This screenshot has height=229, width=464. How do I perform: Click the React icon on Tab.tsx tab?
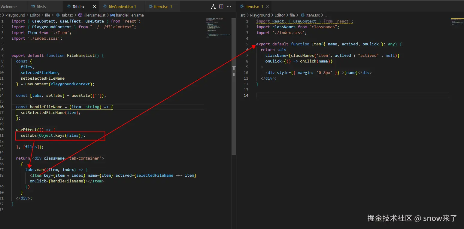69,7
